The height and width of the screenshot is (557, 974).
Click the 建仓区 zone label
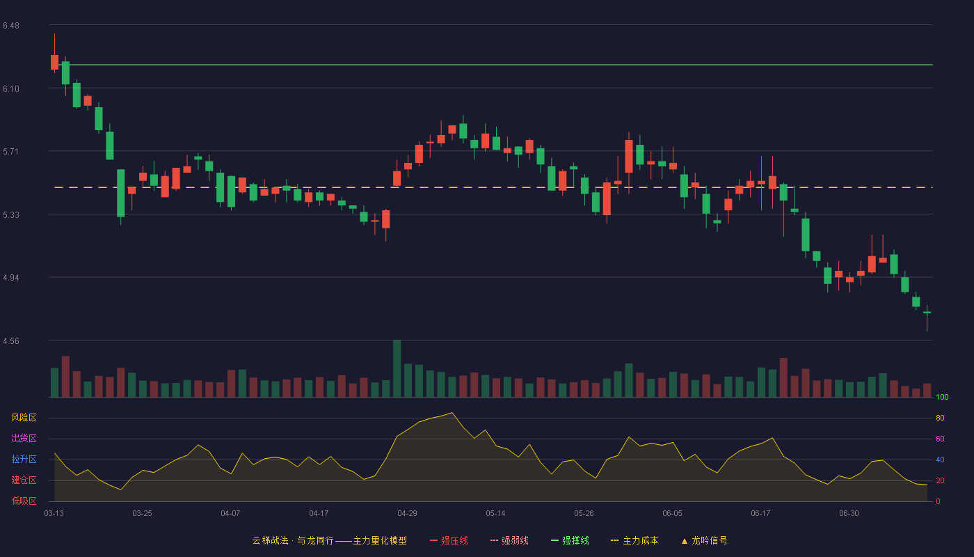click(x=24, y=480)
